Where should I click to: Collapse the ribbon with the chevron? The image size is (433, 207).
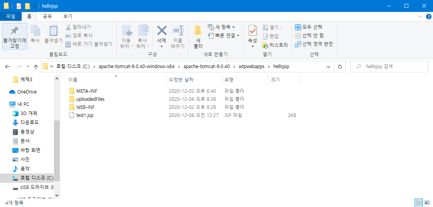[420, 17]
